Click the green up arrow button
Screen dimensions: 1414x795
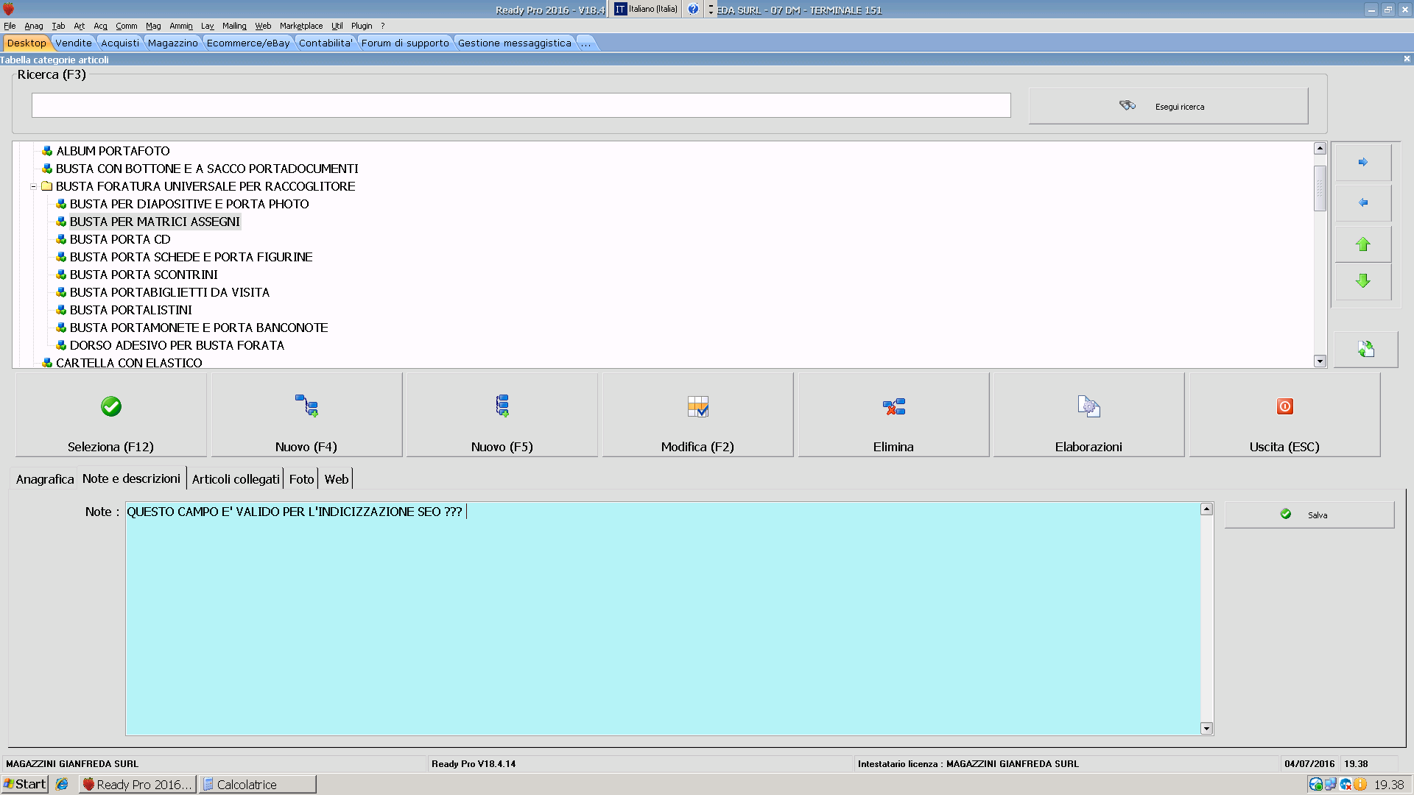[x=1362, y=244]
